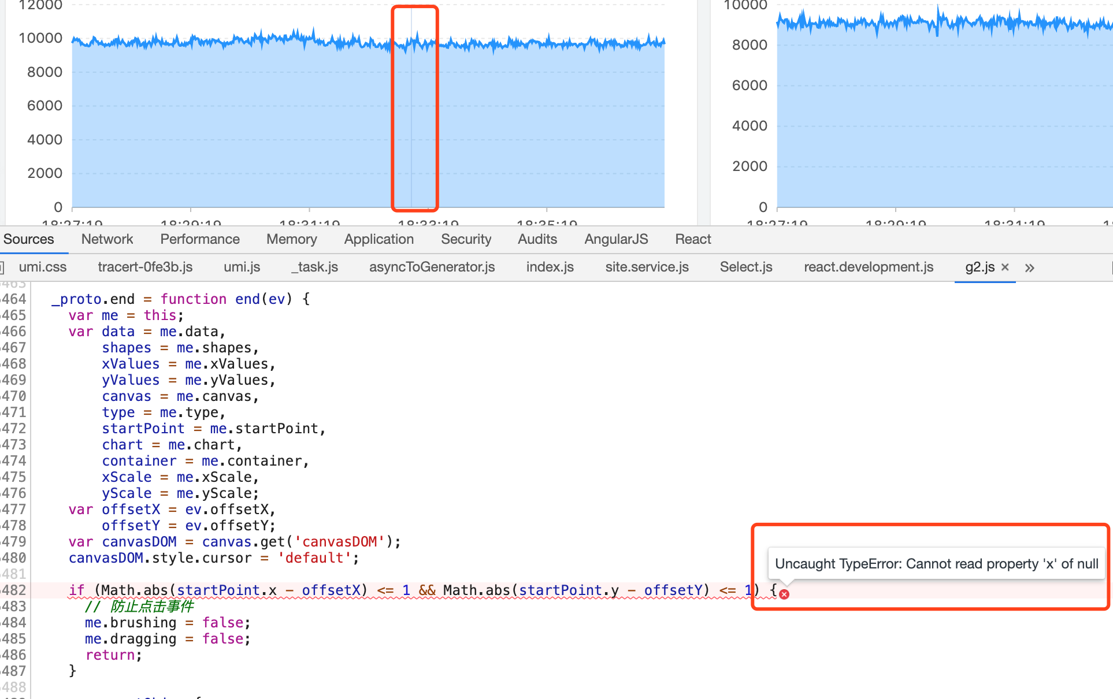The image size is (1113, 699).
Task: Open the Performance panel tab
Action: tap(199, 239)
